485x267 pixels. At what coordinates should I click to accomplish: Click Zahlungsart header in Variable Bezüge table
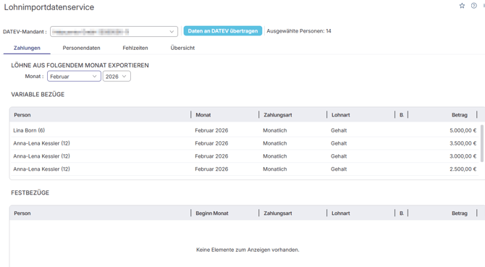278,115
